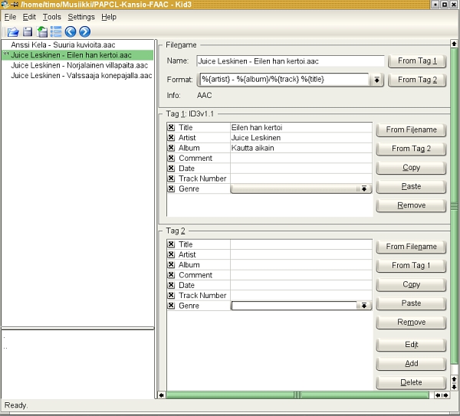The width and height of the screenshot is (460, 416).
Task: Click the Tag 1 Remove button
Action: pos(411,205)
